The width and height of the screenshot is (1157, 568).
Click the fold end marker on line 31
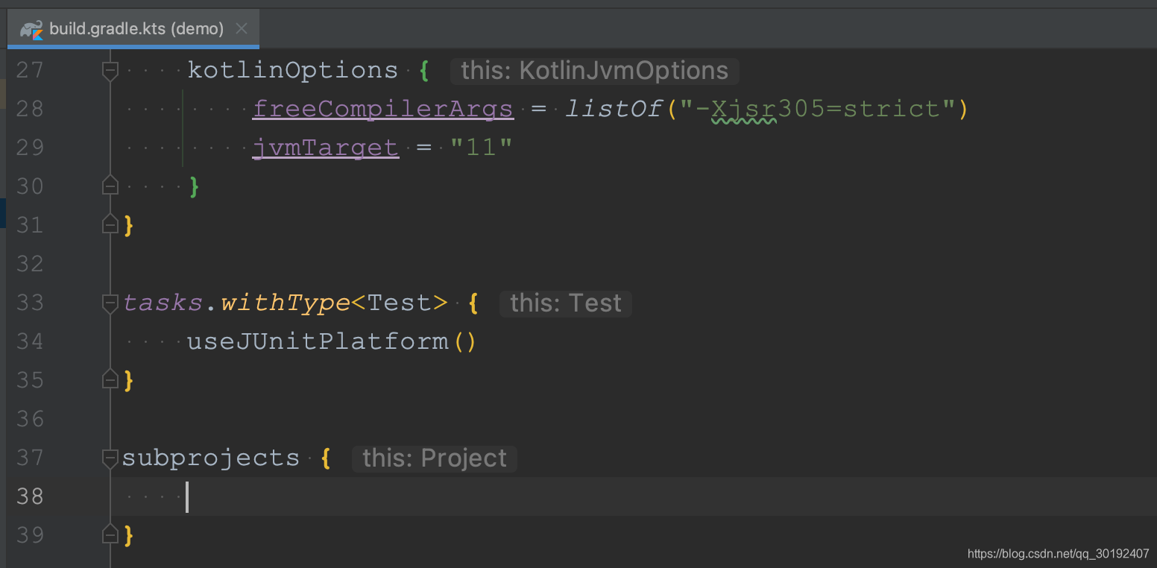coord(110,224)
